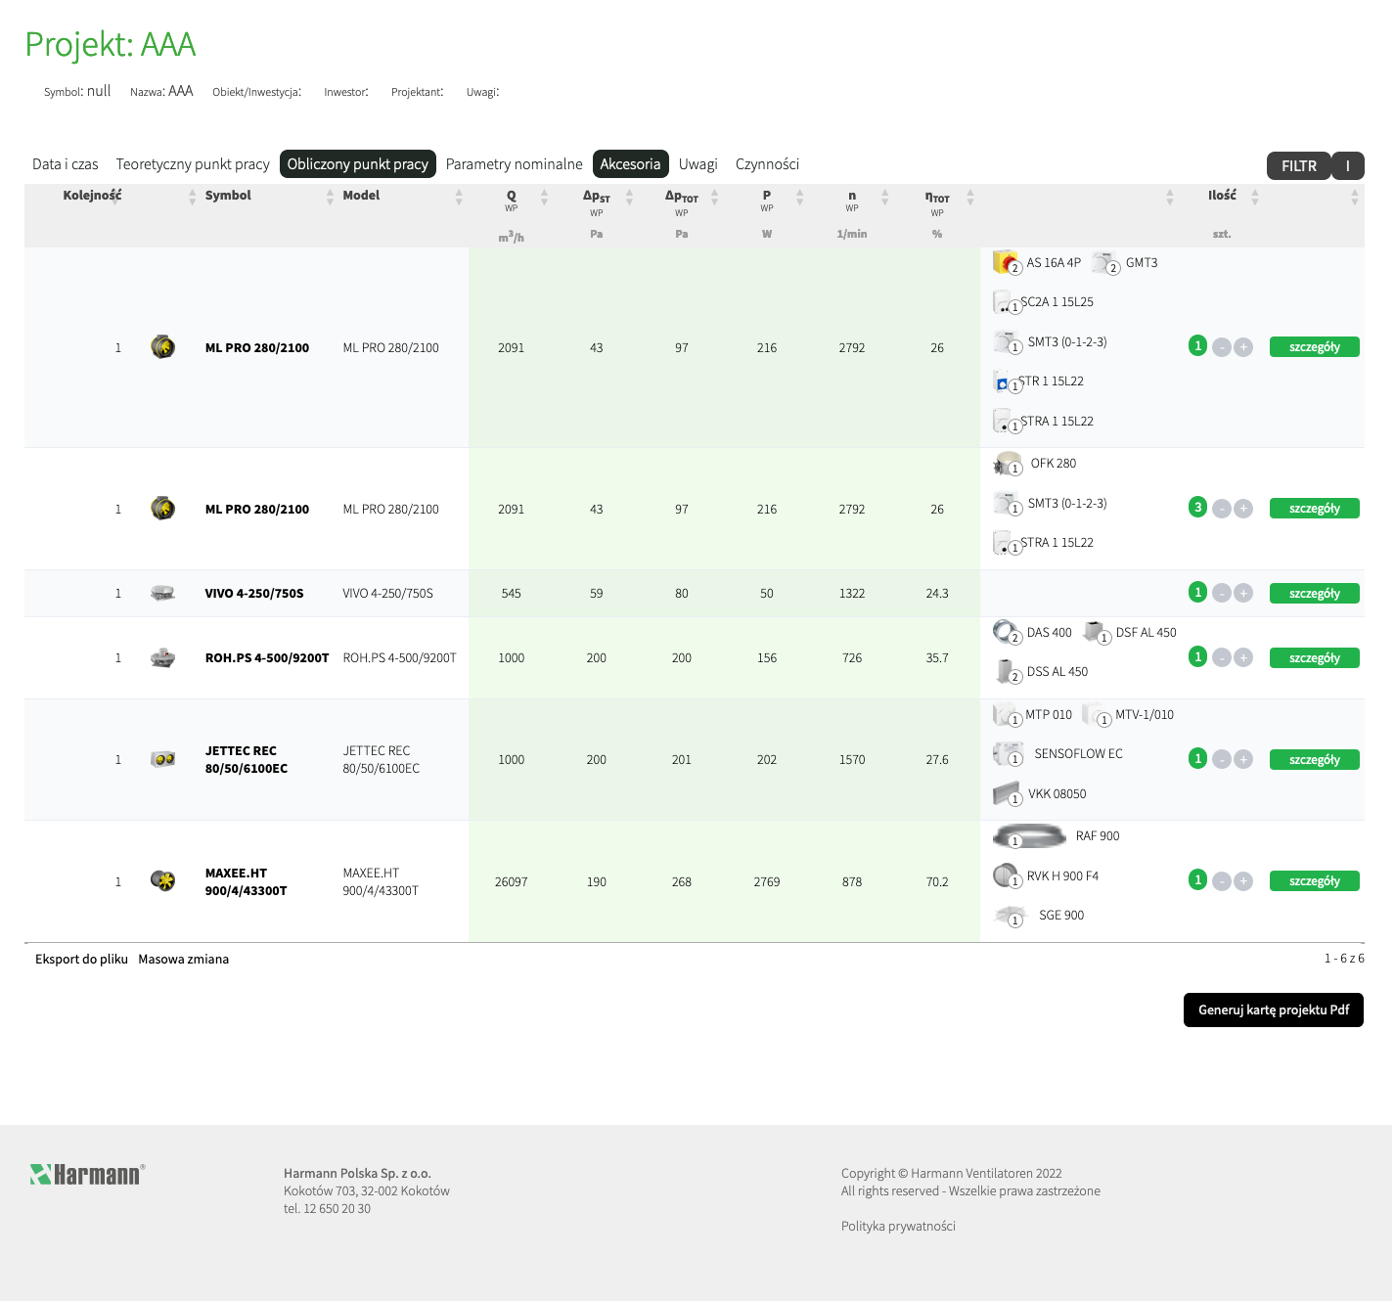The image size is (1395, 1301).
Task: Sort by the ΔpST column arrows
Action: pos(630,197)
